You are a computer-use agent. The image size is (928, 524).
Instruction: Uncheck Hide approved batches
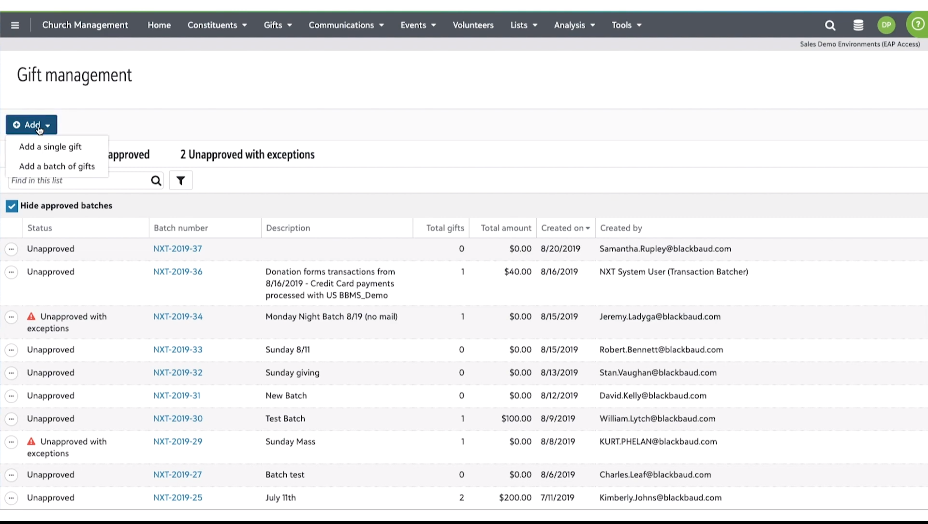pos(12,206)
